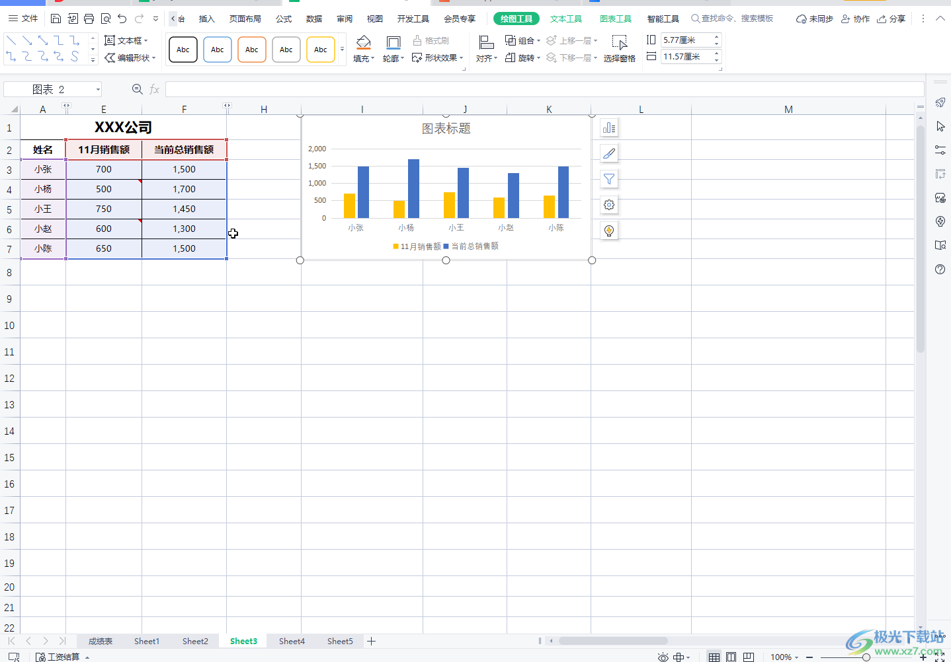
Task: Switch to the 数据 tab
Action: [314, 18]
